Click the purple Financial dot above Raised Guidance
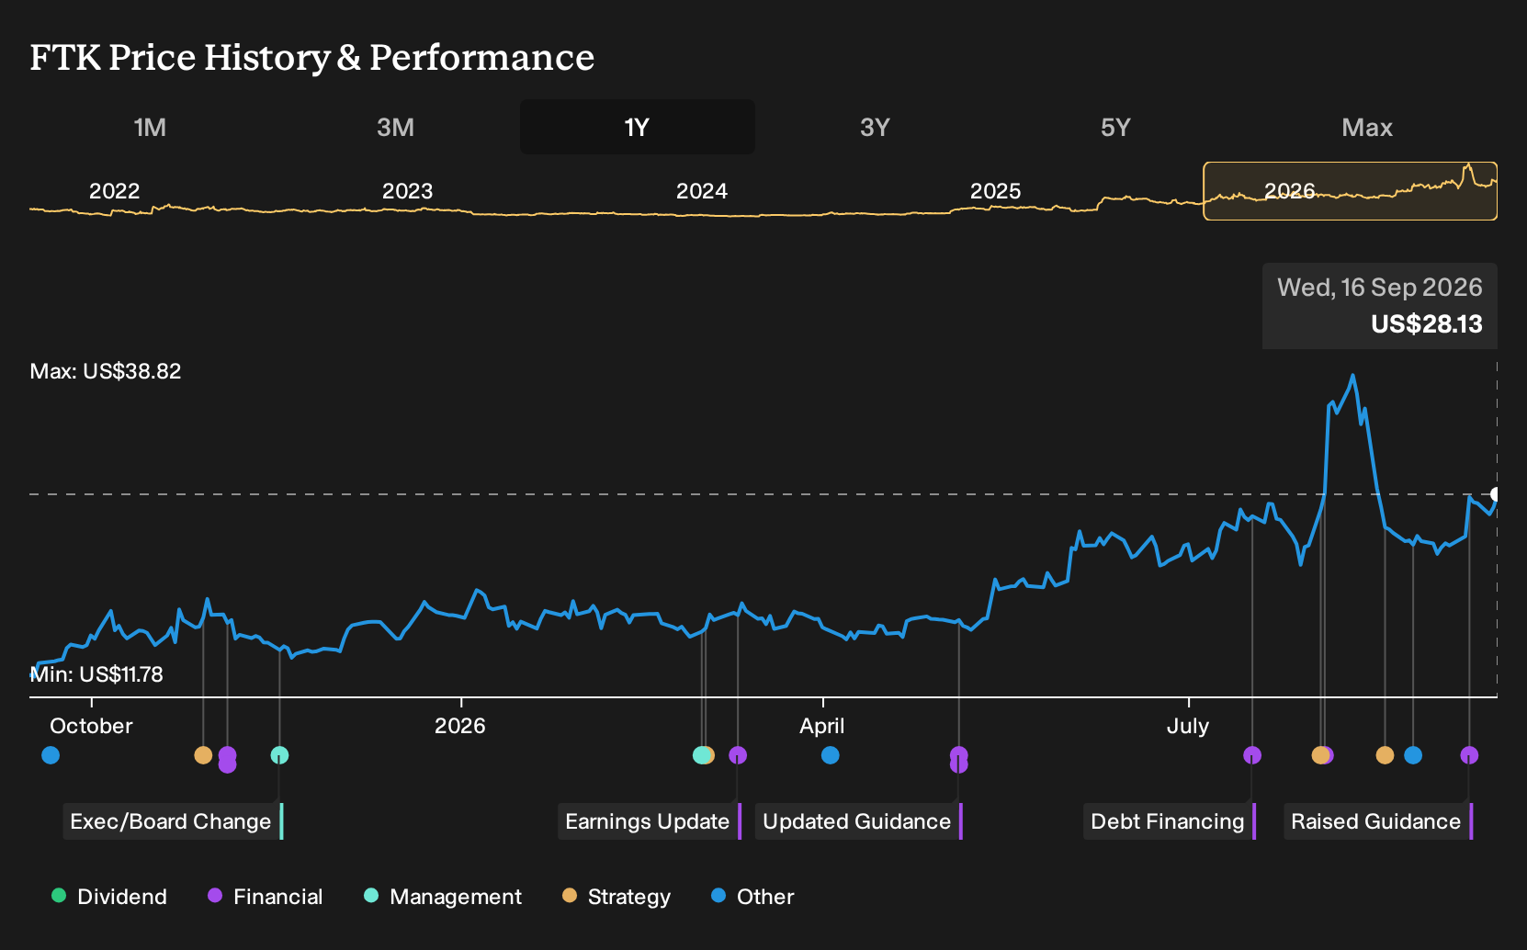This screenshot has width=1527, height=950. click(1469, 755)
